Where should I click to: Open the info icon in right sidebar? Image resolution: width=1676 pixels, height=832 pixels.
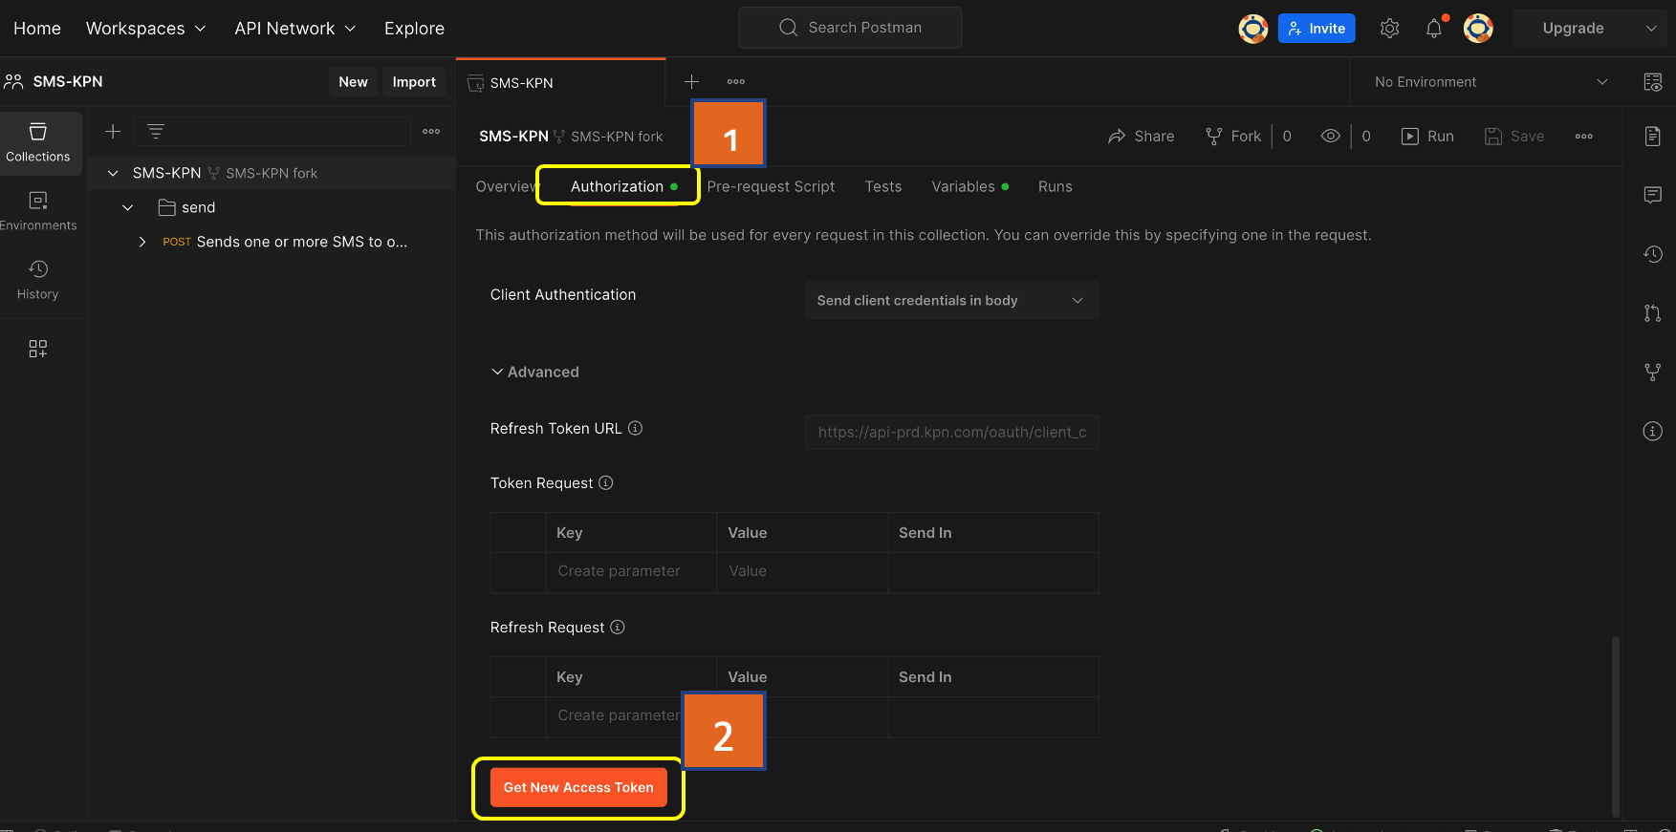tap(1652, 432)
